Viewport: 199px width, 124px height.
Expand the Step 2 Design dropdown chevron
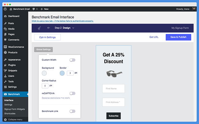(x=73, y=28)
